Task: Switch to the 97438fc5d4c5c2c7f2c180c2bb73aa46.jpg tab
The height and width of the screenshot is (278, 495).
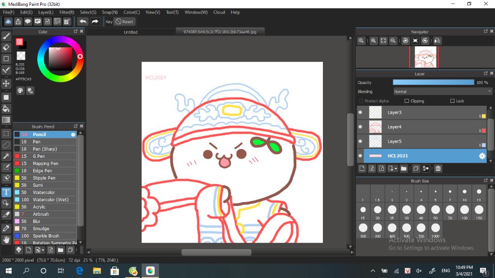Action: pyautogui.click(x=220, y=32)
